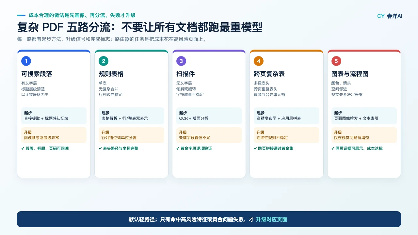The height and width of the screenshot is (235, 418).
Task: Click the upgrade signal "阅读顺序或层级异常"
Action: click(x=41, y=138)
